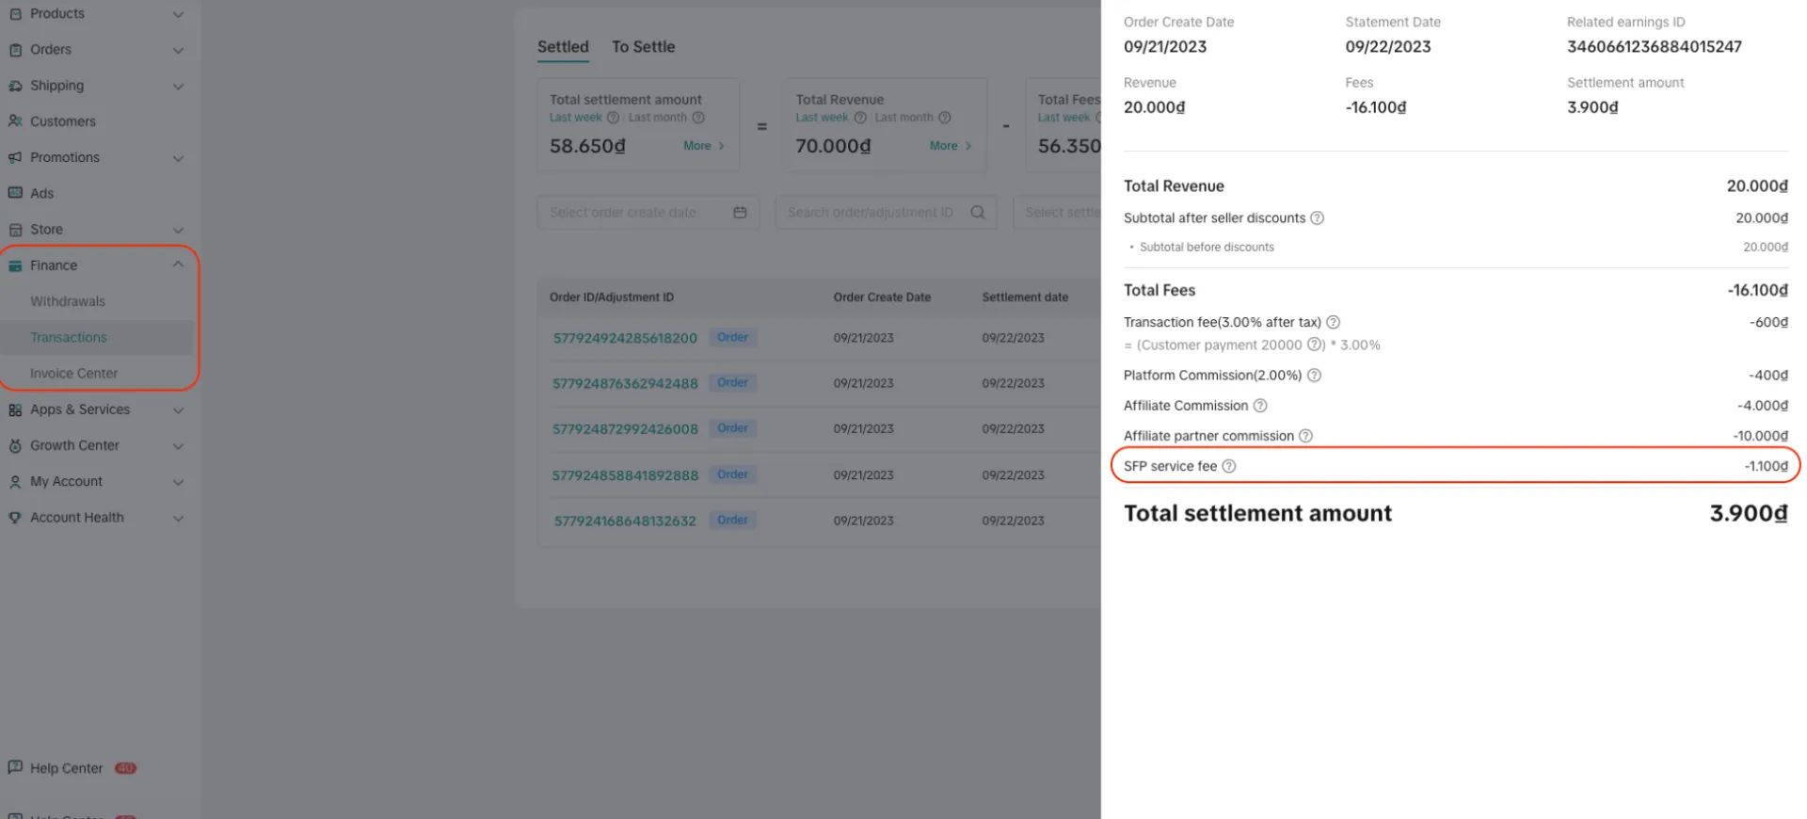
Task: Expand the Account Health chevron
Action: point(178,518)
